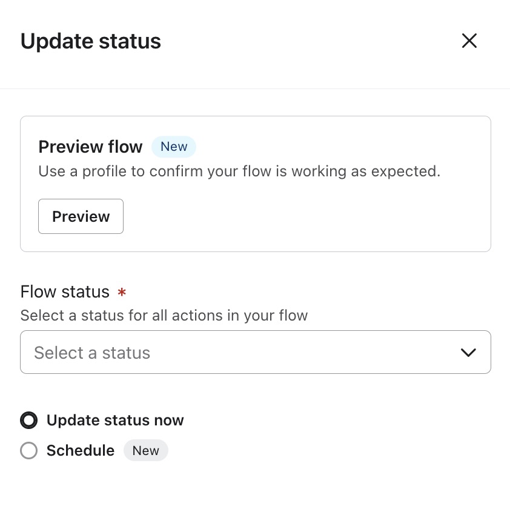Click the Update status dialog title
This screenshot has height=509, width=510.
[x=91, y=41]
